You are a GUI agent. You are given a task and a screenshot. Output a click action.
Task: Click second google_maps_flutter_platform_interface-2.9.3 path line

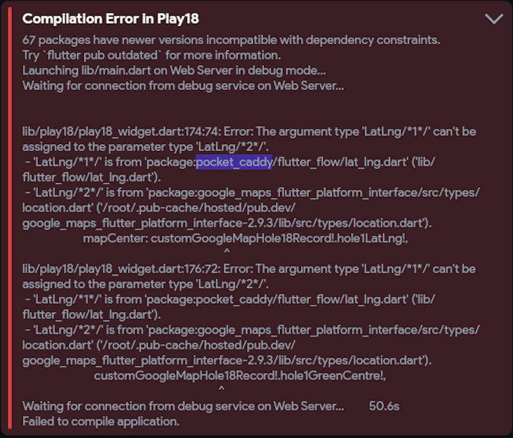[x=227, y=361]
